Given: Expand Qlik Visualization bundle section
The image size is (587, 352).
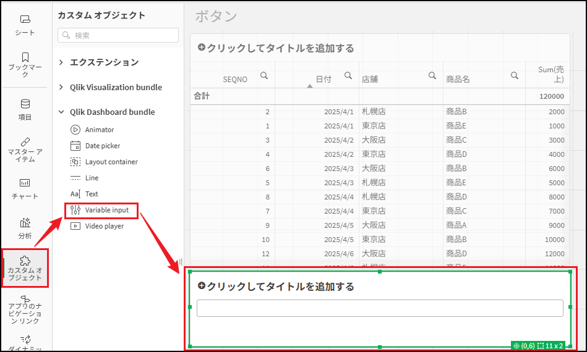Looking at the screenshot, I should click(61, 87).
